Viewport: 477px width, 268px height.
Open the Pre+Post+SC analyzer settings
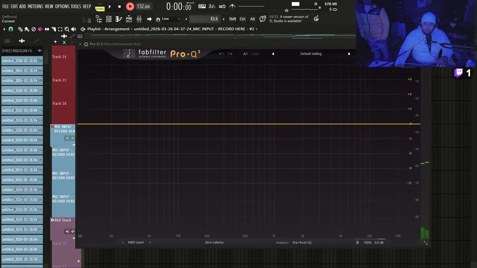[x=302, y=242]
